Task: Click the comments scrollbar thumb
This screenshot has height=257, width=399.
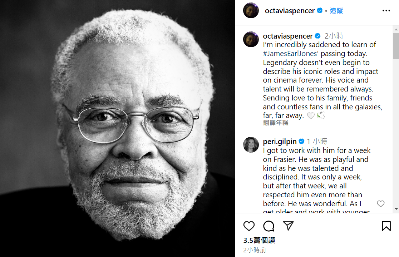Action: [x=396, y=46]
